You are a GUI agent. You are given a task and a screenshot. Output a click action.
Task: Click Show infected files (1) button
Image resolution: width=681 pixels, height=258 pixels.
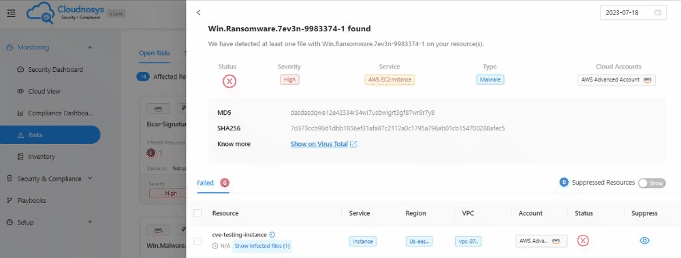click(x=262, y=246)
